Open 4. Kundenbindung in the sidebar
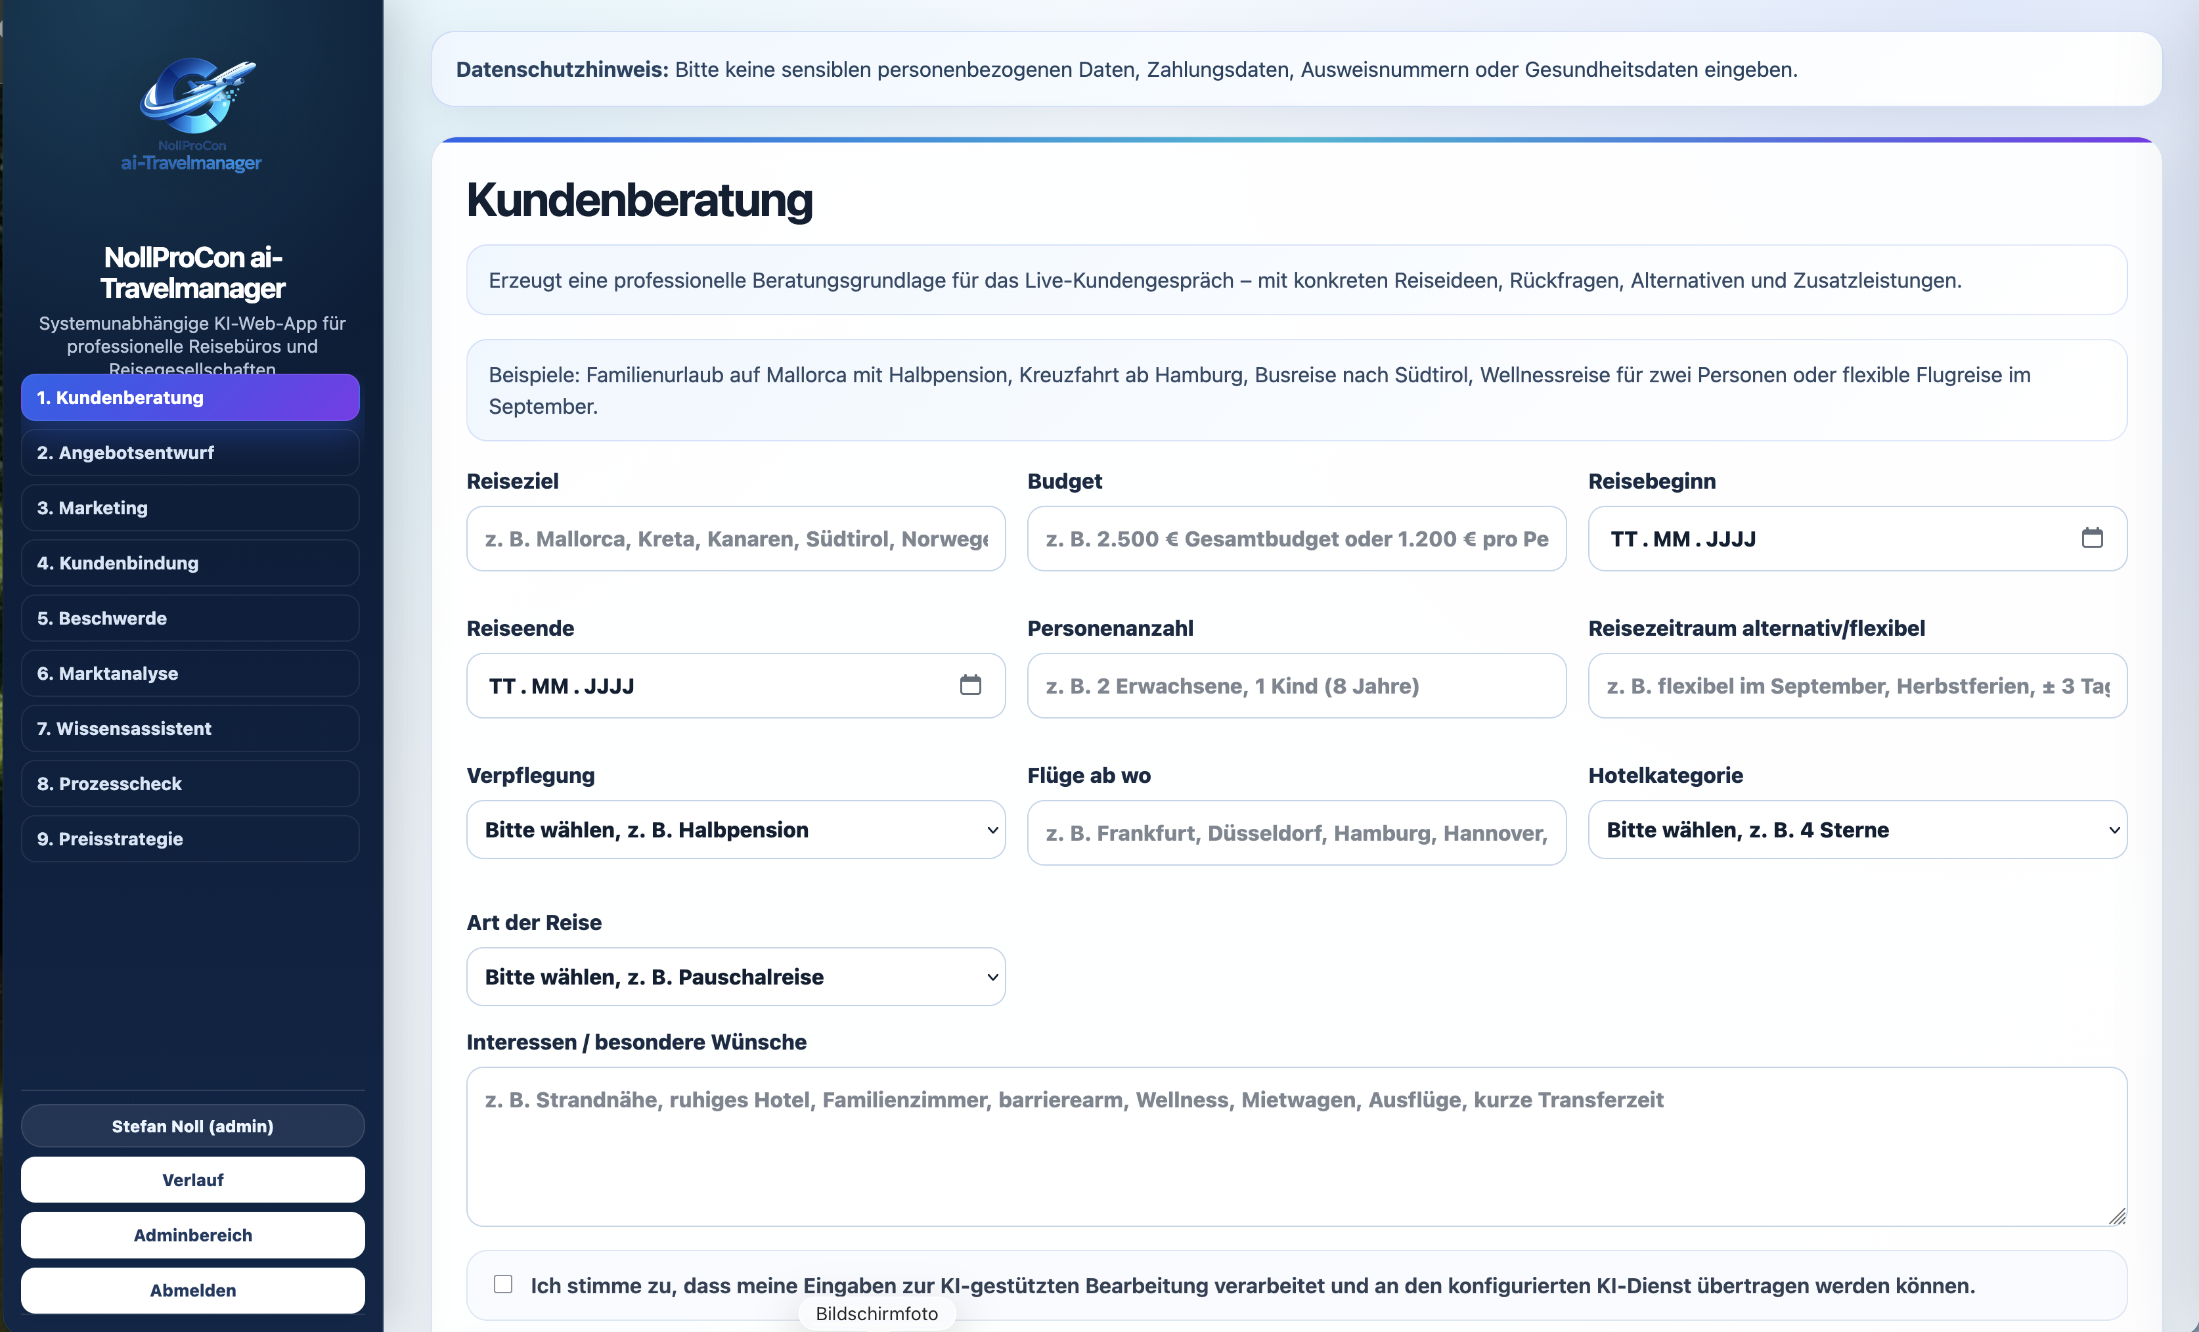This screenshot has width=2199, height=1332. [190, 564]
